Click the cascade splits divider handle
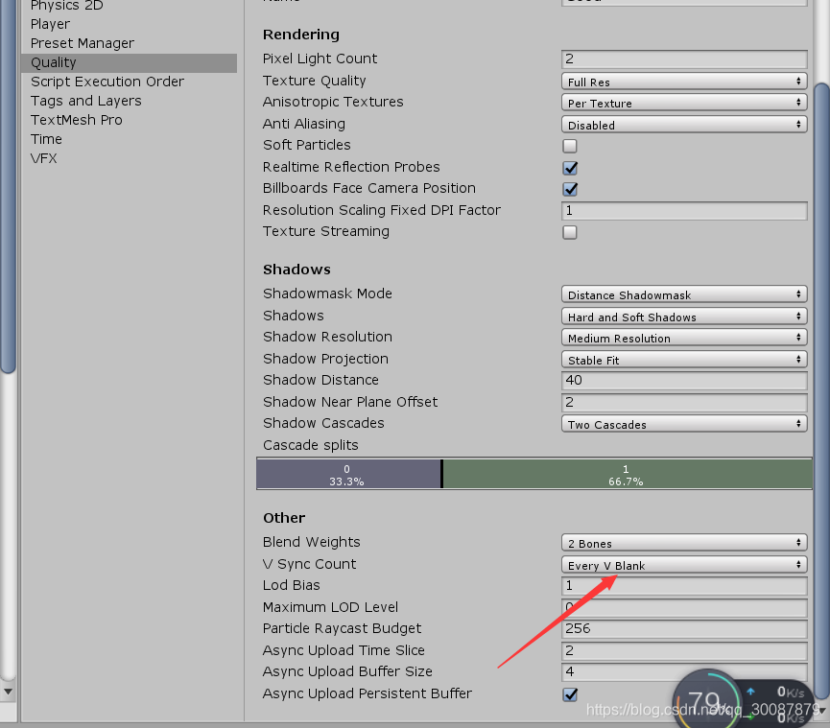The image size is (830, 728). [441, 474]
